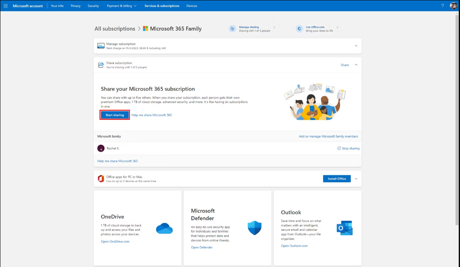Go to the Security tab
This screenshot has height=267, width=460.
point(93,6)
